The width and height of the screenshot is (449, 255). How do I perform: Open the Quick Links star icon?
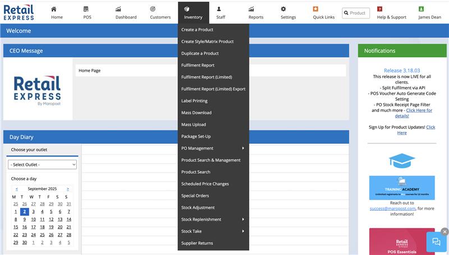[315, 9]
